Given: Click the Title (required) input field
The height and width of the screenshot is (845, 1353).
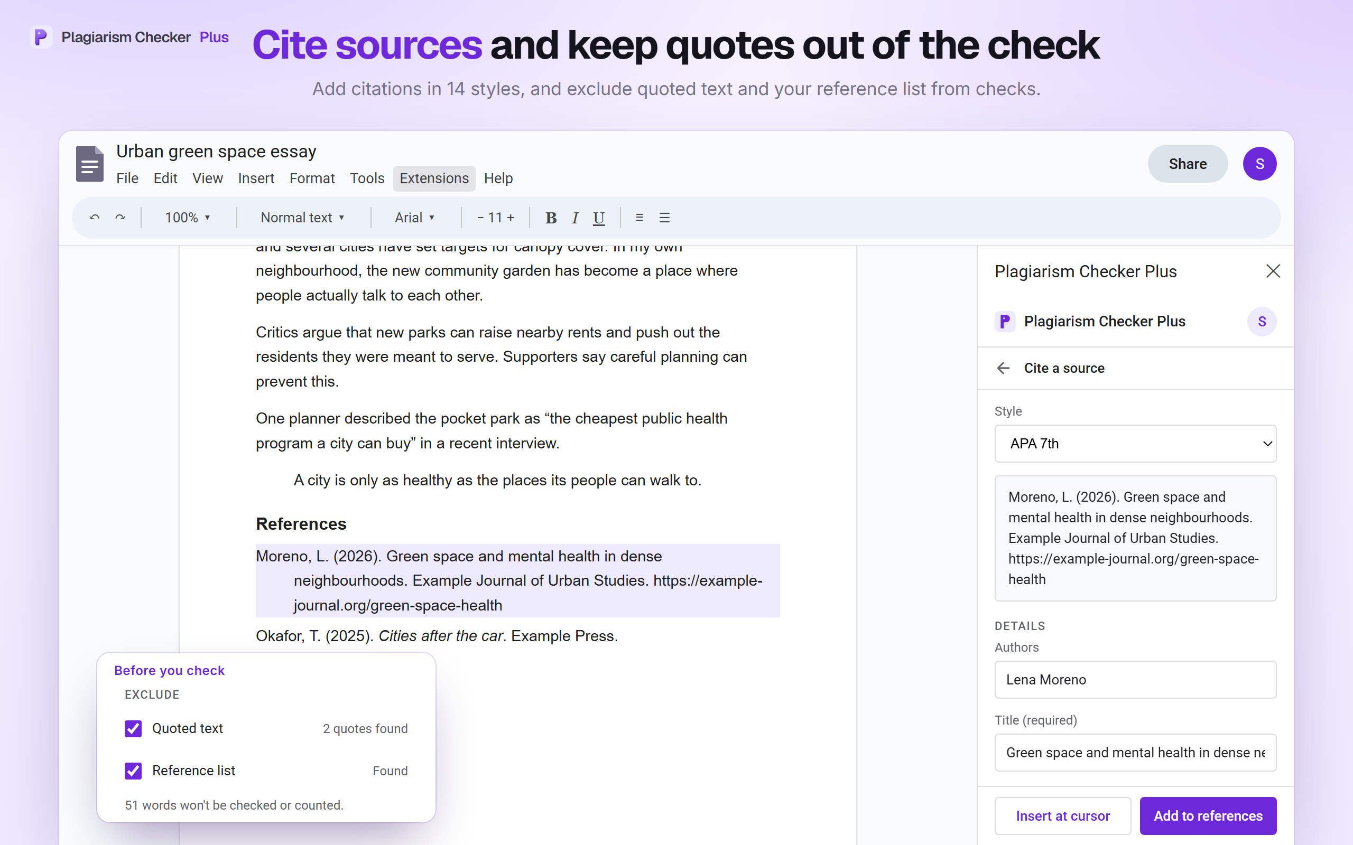Looking at the screenshot, I should pyautogui.click(x=1135, y=752).
